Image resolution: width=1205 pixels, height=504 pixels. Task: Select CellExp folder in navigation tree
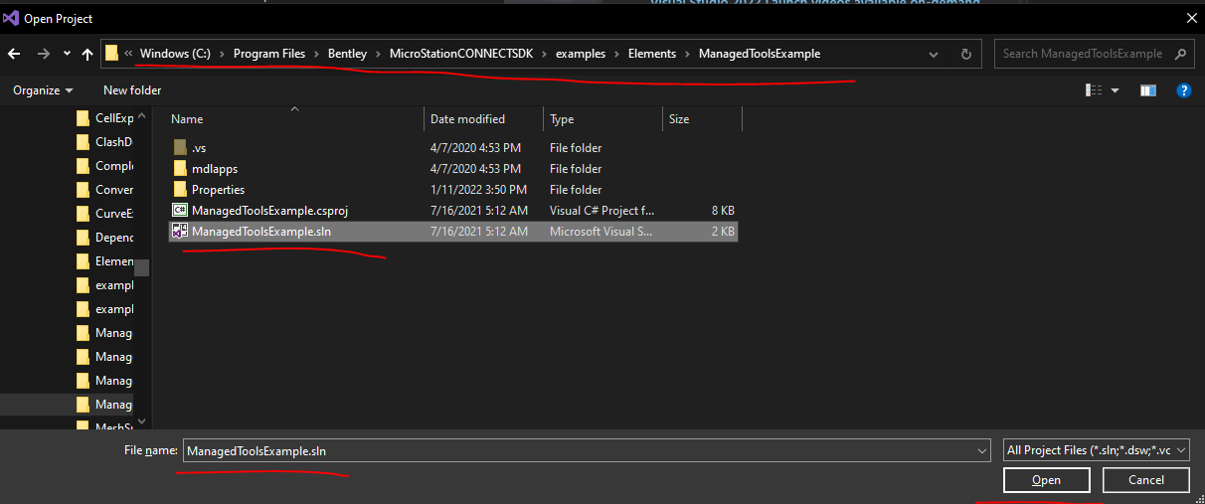(x=104, y=117)
